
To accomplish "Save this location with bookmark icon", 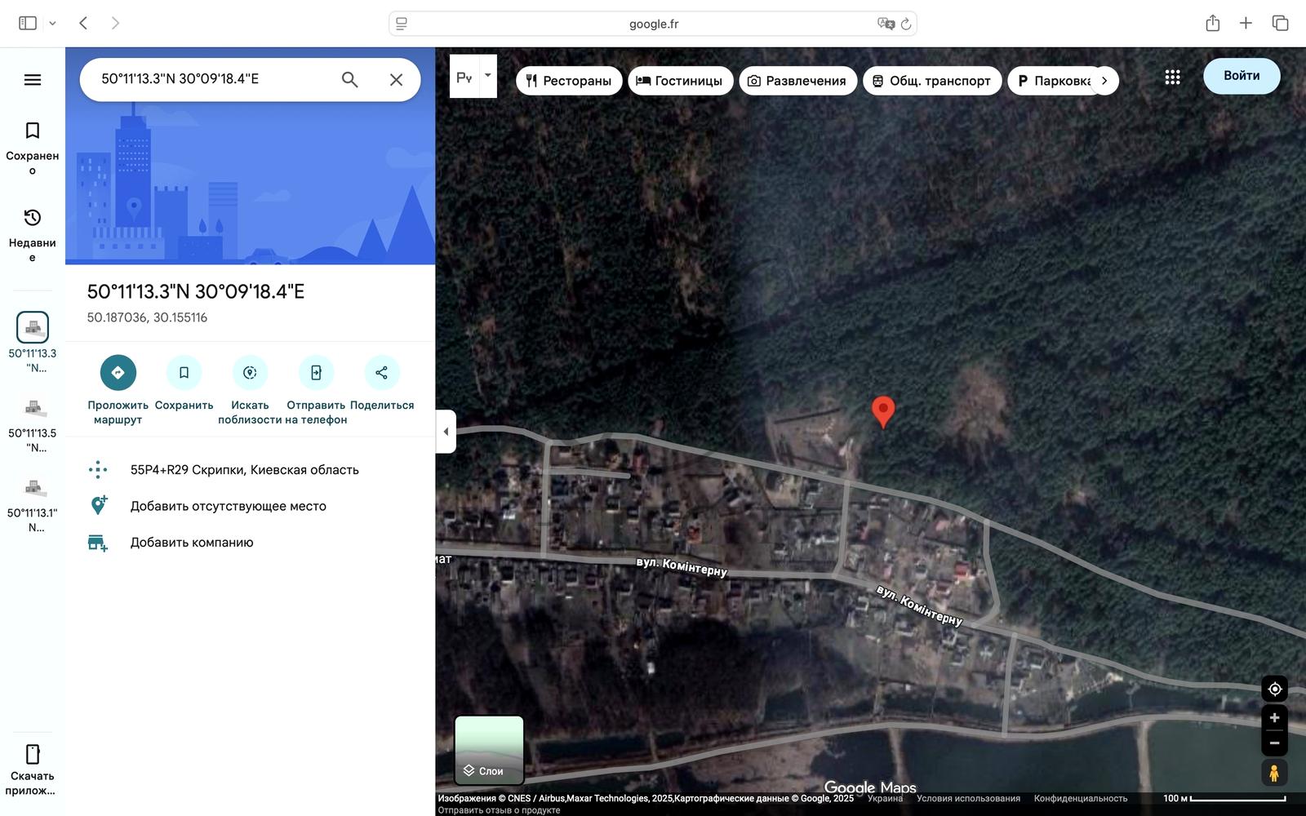I will tap(184, 373).
